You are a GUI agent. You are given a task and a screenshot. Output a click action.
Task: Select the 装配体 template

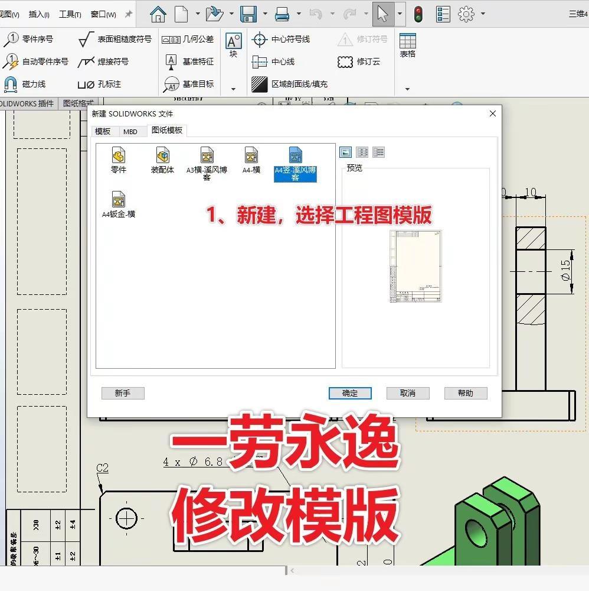coord(162,160)
